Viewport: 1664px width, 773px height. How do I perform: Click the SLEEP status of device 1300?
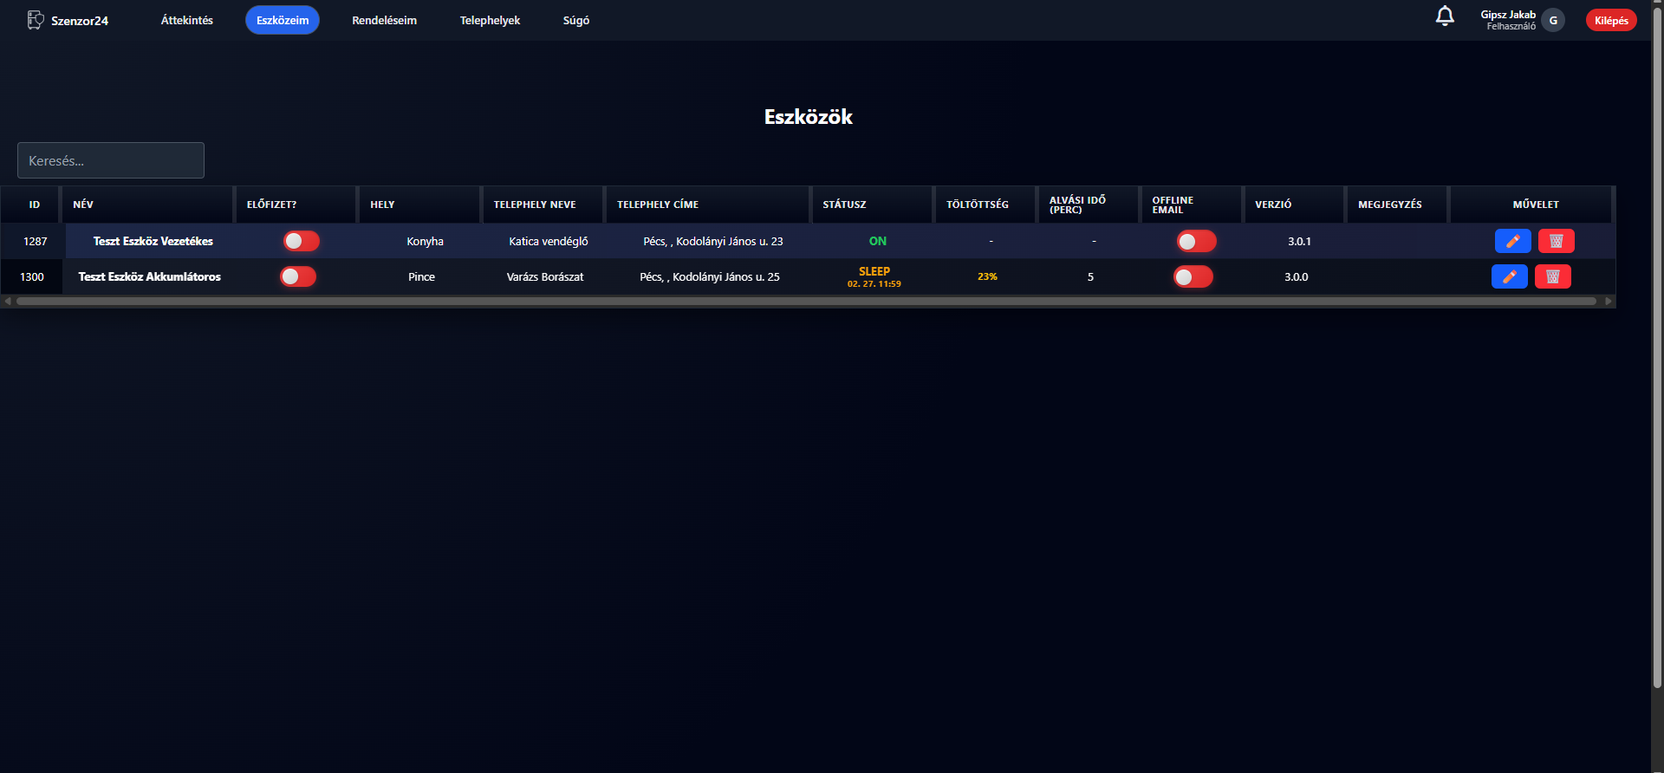(874, 271)
